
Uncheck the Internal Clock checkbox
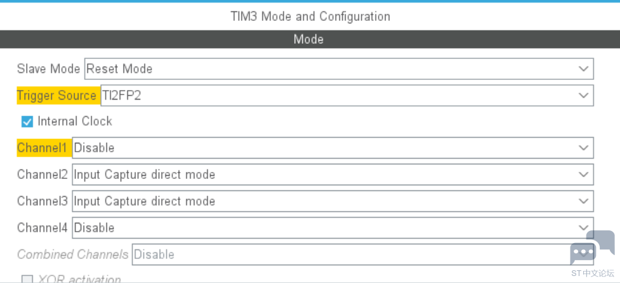click(27, 122)
